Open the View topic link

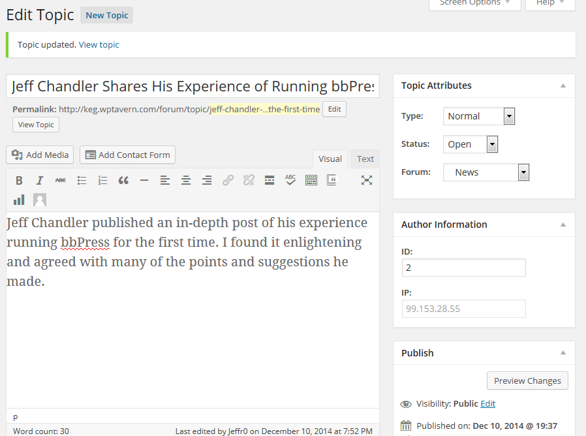[x=99, y=45]
